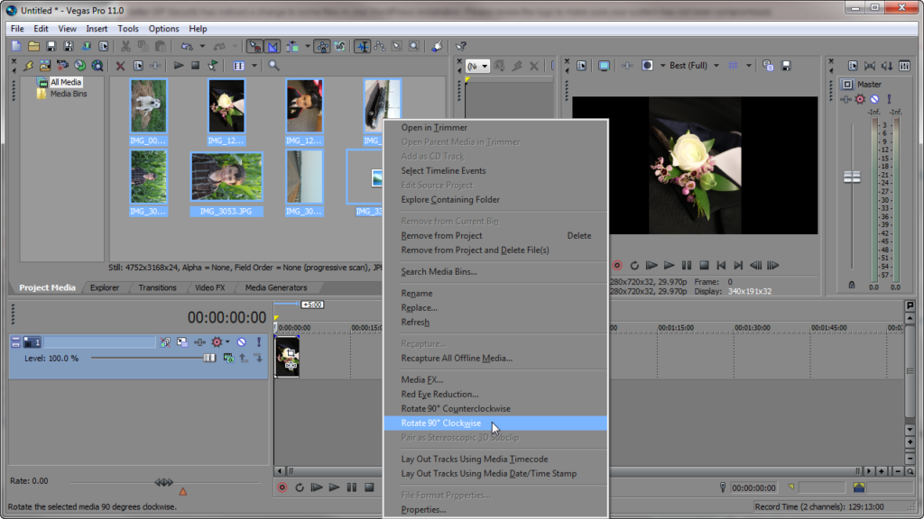Click the track 1 Level slider handle

pos(209,358)
